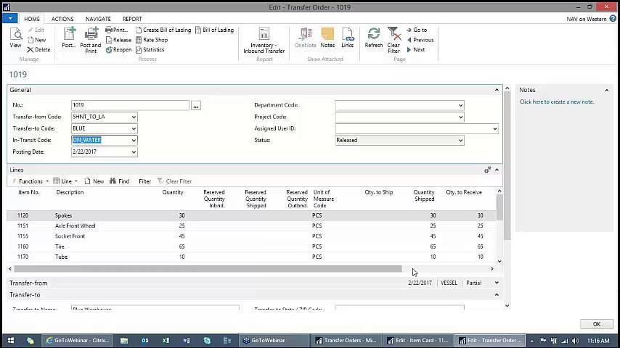Open the Status dropdown
This screenshot has height=348, width=620.
point(460,141)
